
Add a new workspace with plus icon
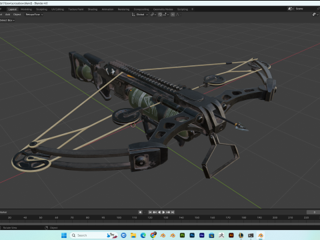tap(193, 9)
